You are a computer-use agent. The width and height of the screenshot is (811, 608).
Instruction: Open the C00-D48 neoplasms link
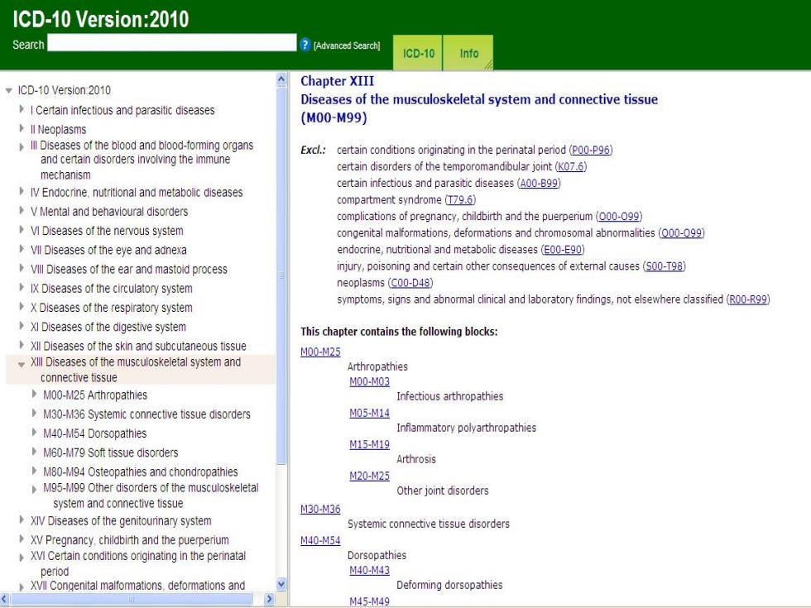tap(410, 283)
